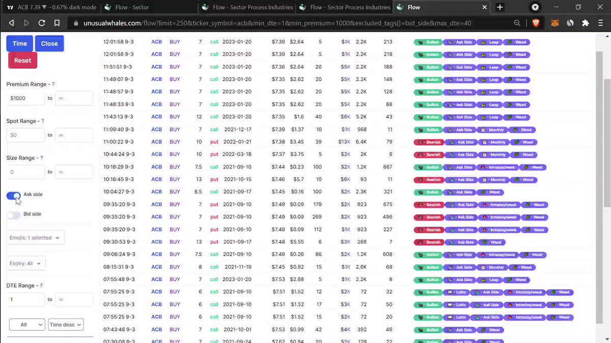This screenshot has height=343, width=611.
Task: Click the Size Range maximum field
Action: coord(74,172)
